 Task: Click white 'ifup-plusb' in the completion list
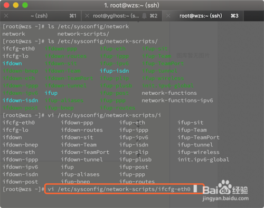tap(135, 160)
